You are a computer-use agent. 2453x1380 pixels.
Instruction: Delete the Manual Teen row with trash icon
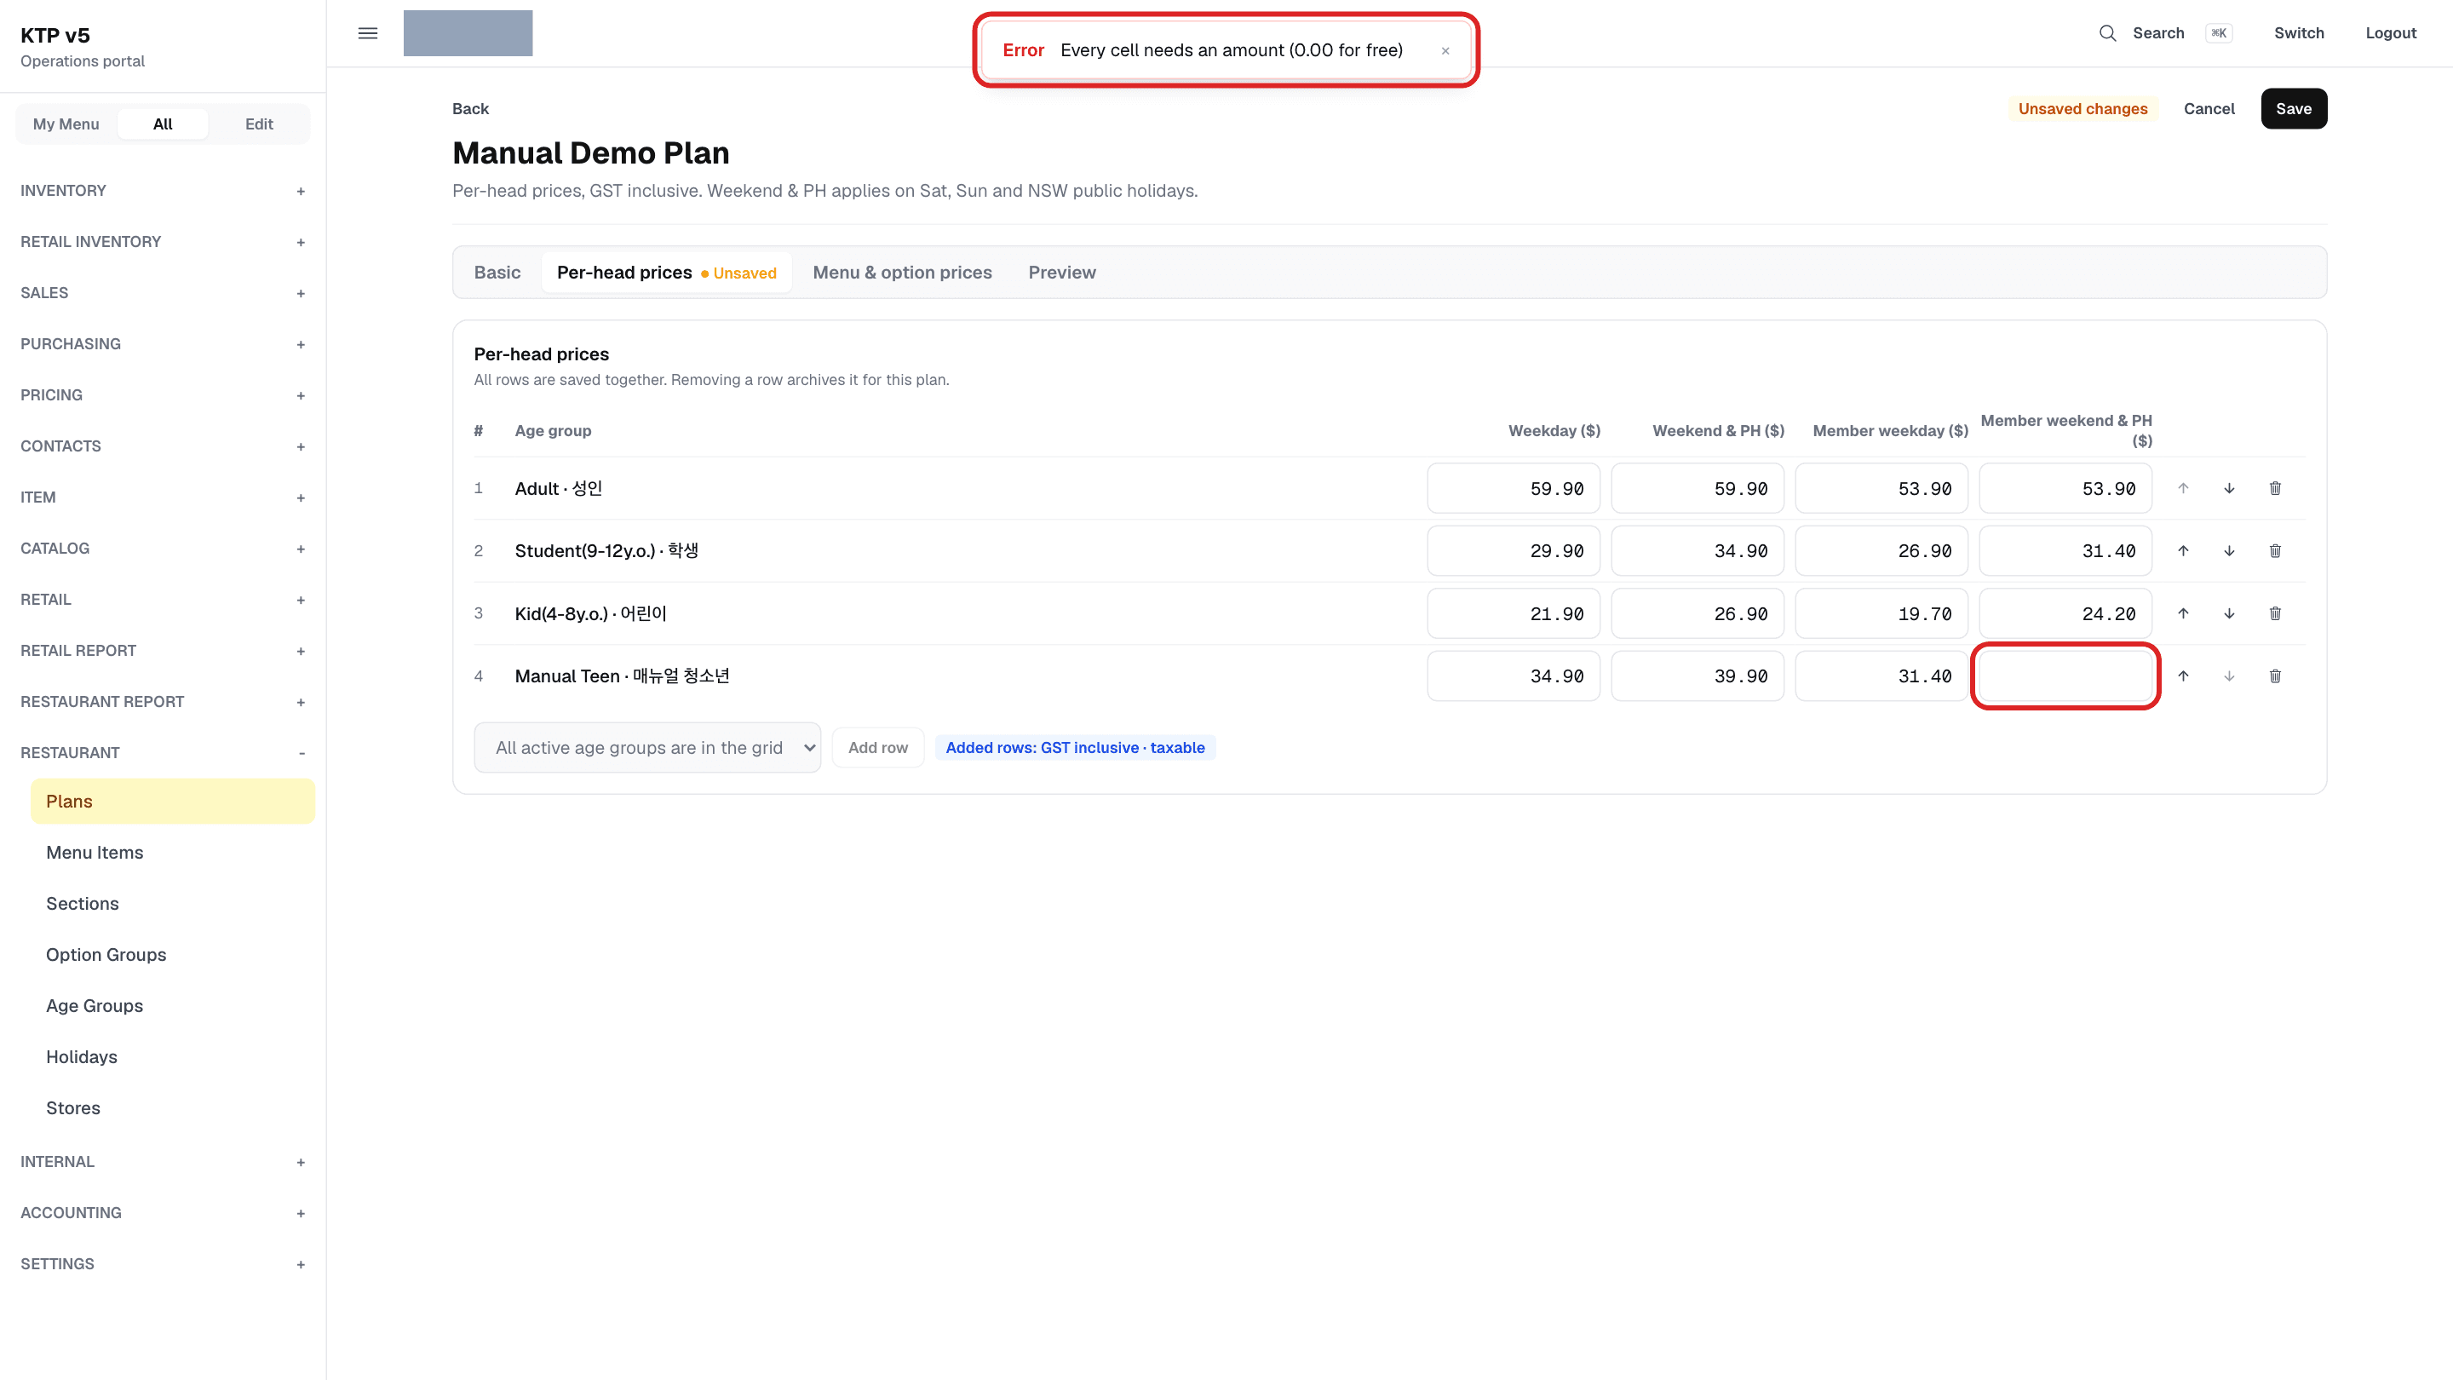[2275, 676]
